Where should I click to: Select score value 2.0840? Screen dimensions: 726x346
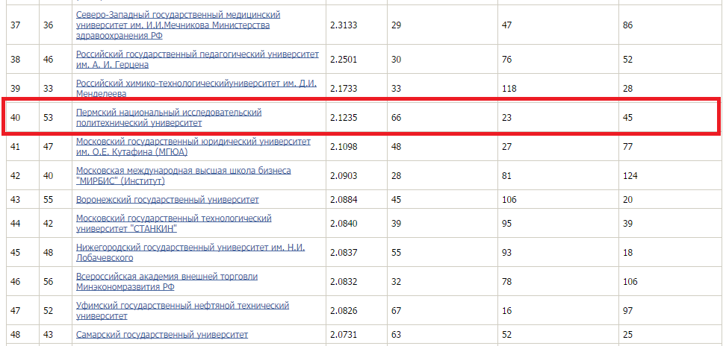[x=344, y=224]
